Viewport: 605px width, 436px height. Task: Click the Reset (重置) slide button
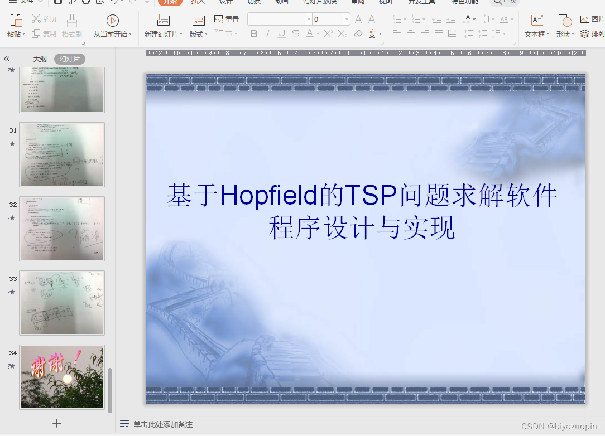(227, 19)
